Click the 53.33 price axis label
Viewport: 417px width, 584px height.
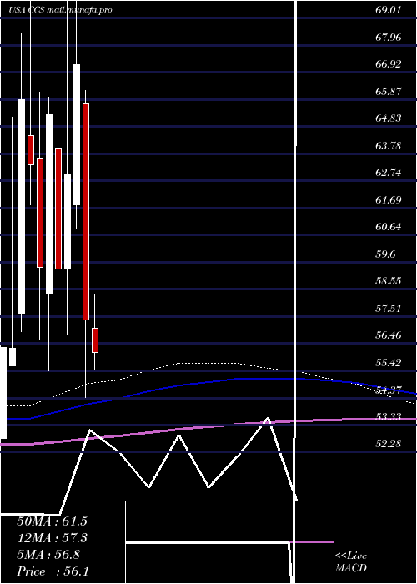(x=388, y=417)
